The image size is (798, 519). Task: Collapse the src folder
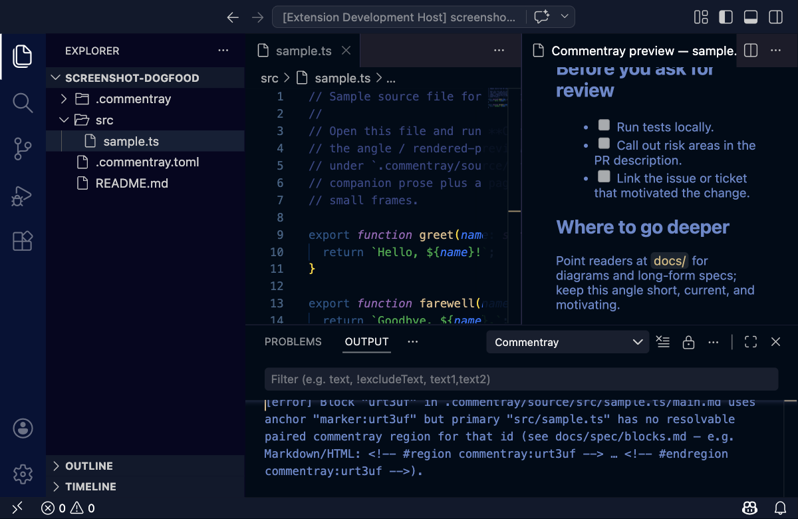click(146, 120)
